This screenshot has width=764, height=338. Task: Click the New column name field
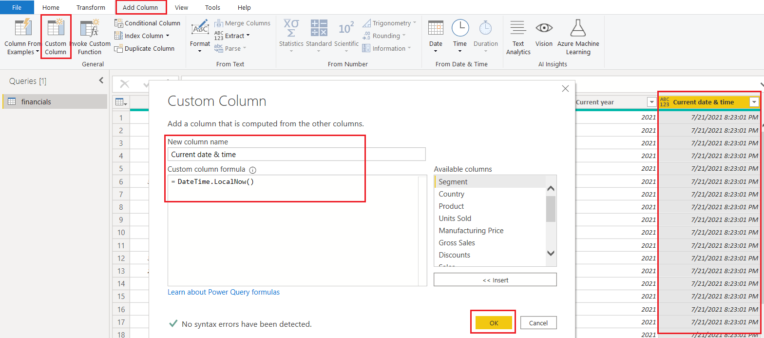point(296,154)
